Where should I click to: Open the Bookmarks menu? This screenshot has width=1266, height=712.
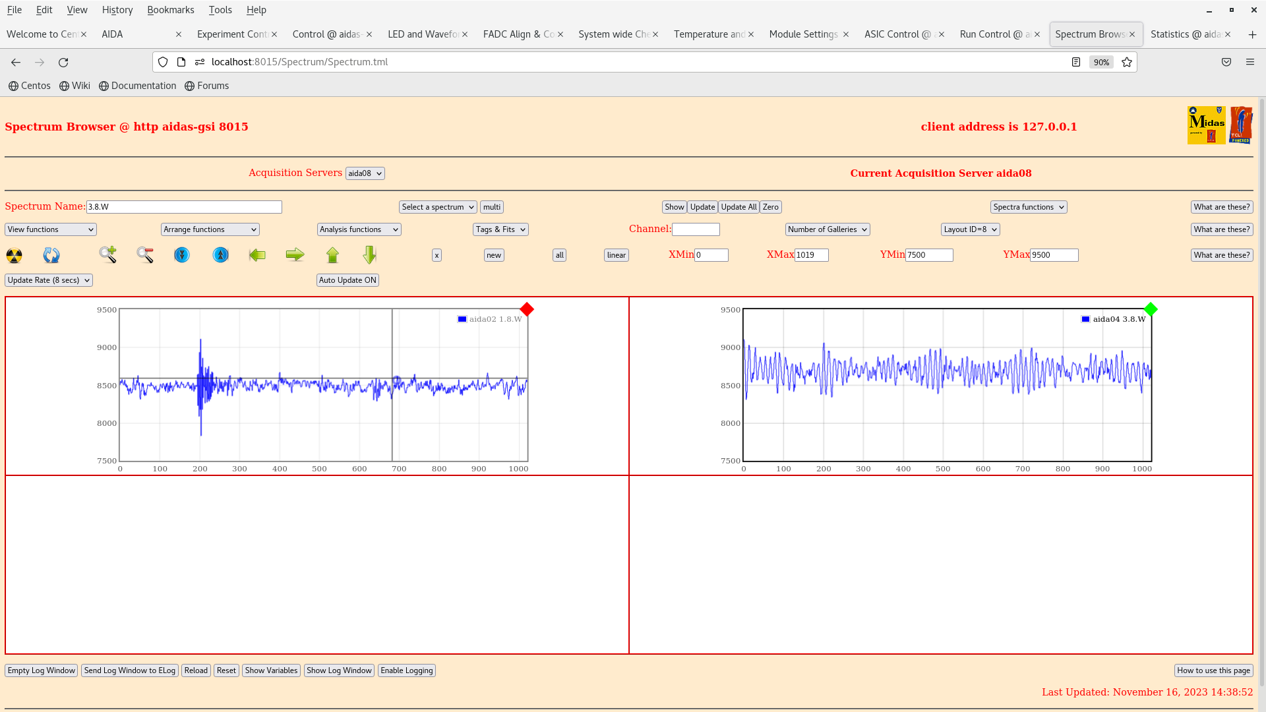click(x=170, y=10)
